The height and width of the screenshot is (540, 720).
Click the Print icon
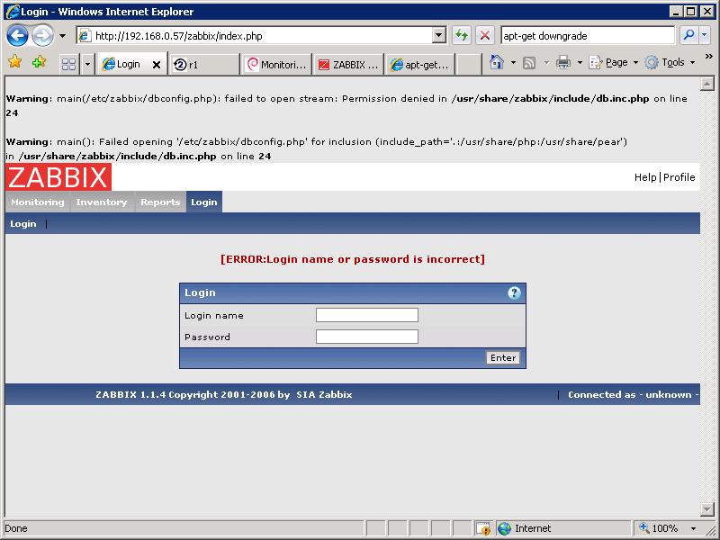coord(563,62)
